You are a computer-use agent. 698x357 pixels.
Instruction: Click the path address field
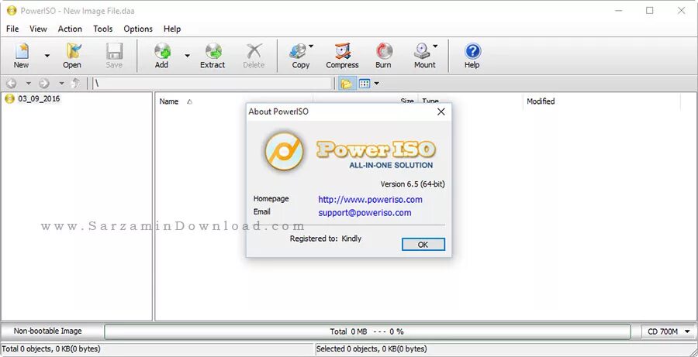pos(213,84)
